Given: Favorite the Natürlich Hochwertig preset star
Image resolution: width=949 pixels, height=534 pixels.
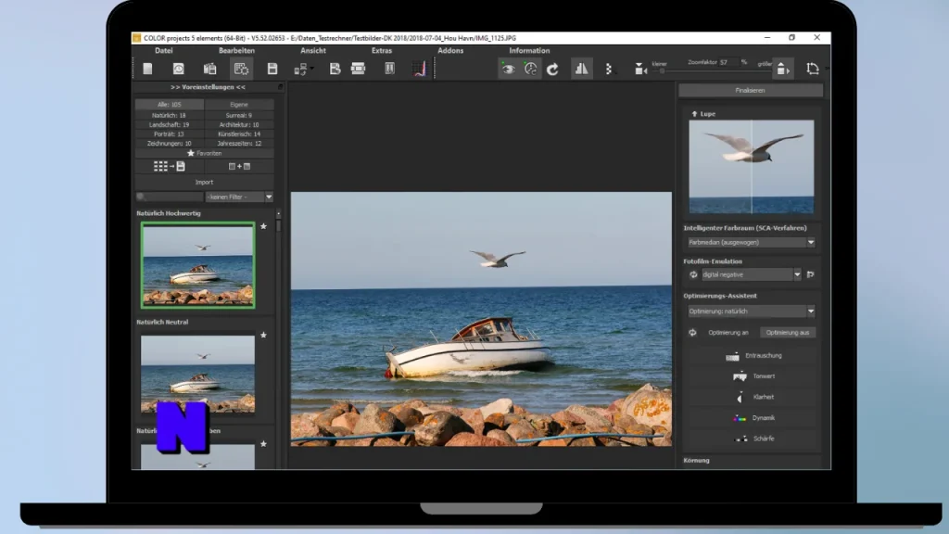Looking at the screenshot, I should pos(263,226).
